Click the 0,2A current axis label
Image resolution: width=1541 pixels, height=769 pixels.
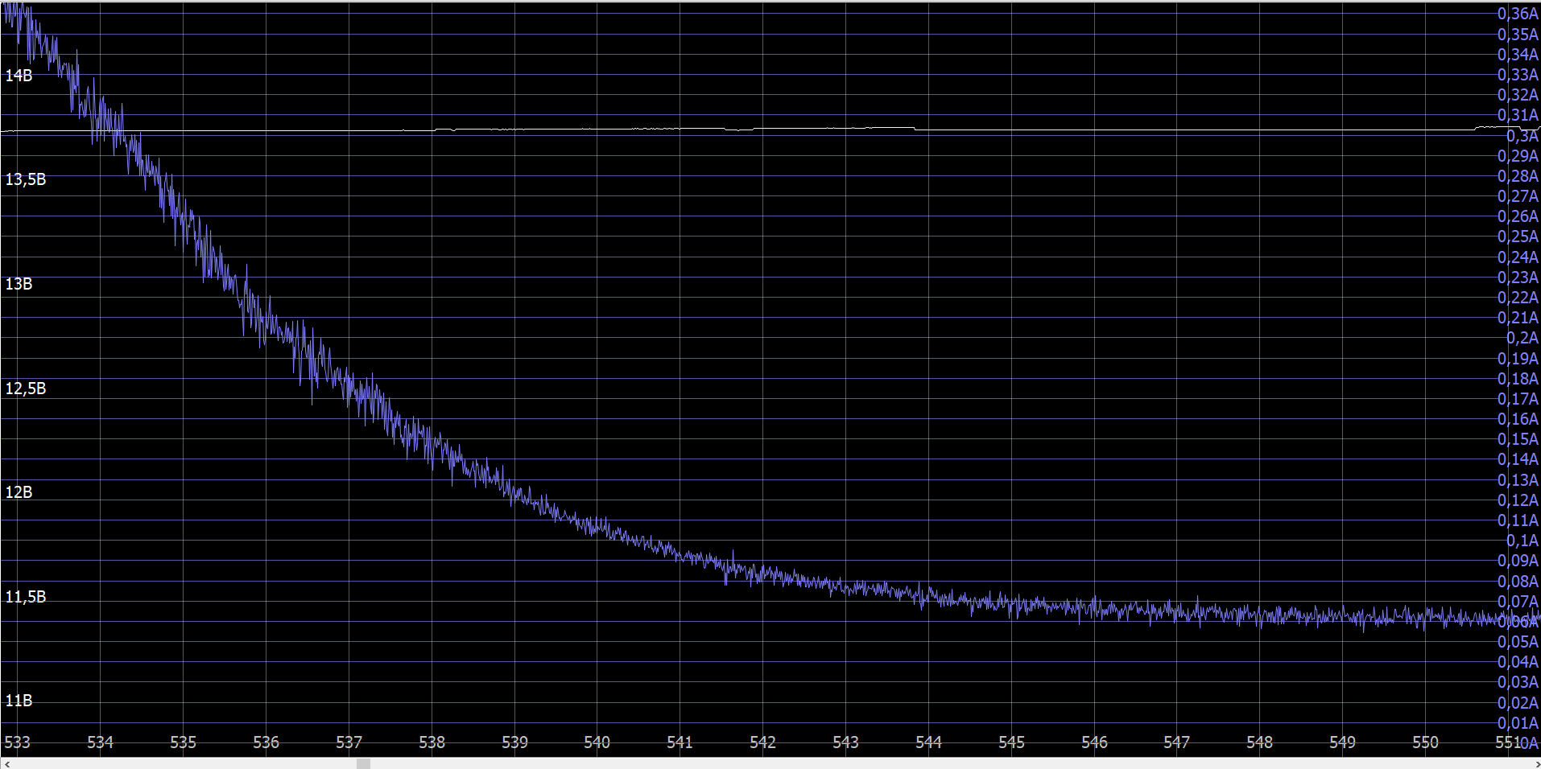coord(1522,338)
